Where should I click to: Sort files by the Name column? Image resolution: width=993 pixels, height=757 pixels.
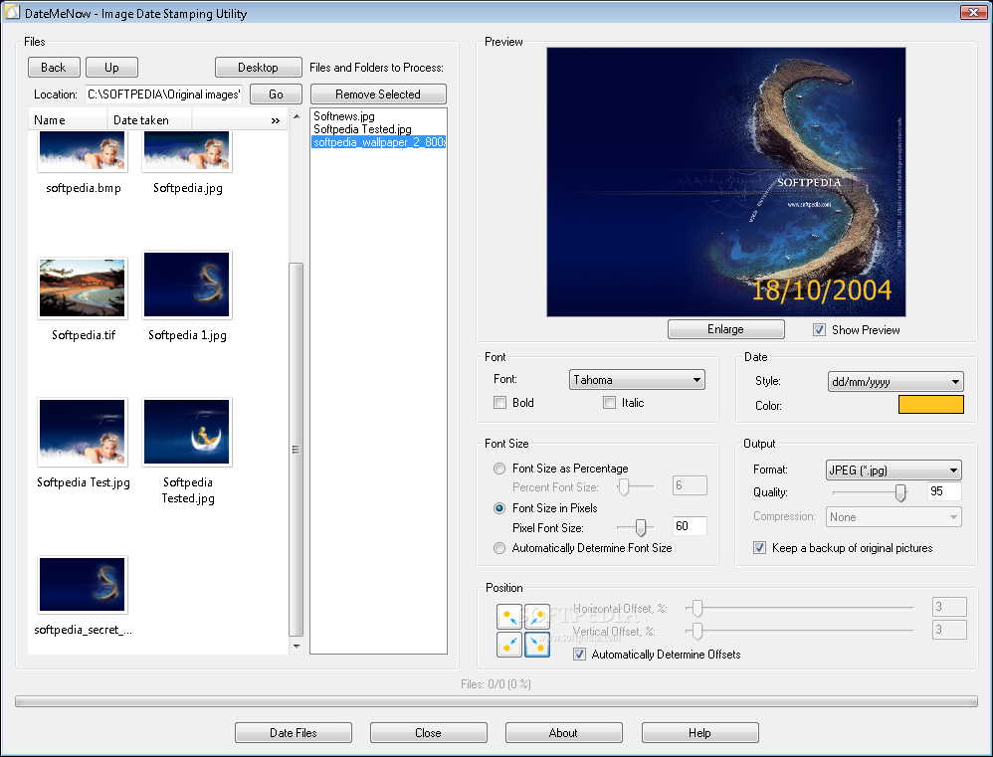68,119
